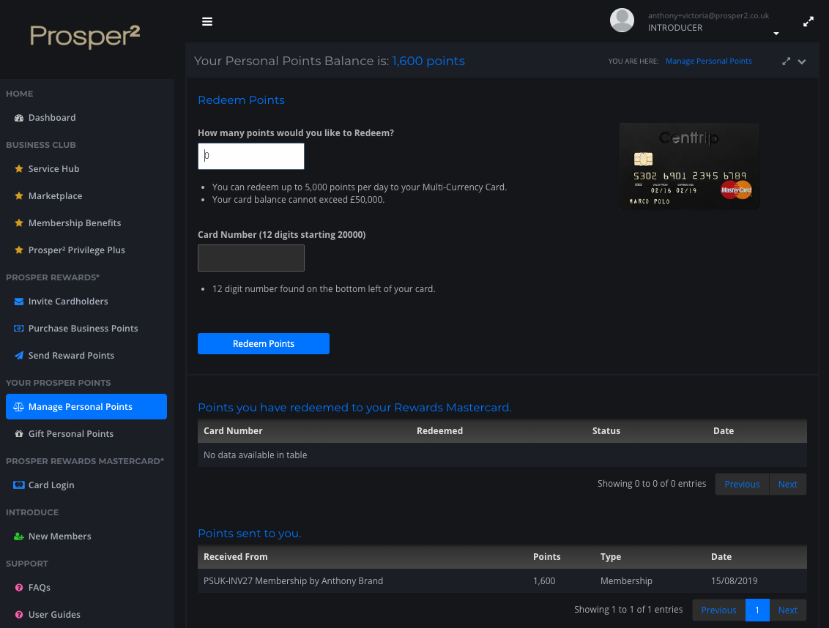The image size is (829, 628).
Task: Sort by Received From column header
Action: [x=235, y=556]
